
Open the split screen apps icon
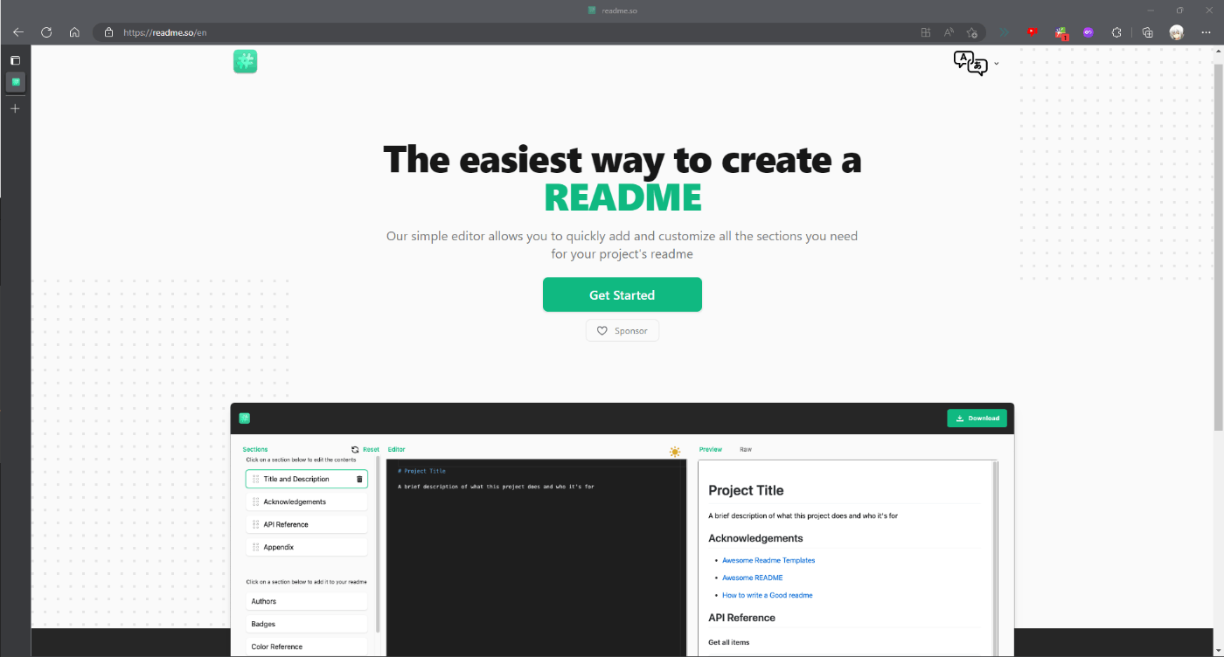click(x=926, y=32)
